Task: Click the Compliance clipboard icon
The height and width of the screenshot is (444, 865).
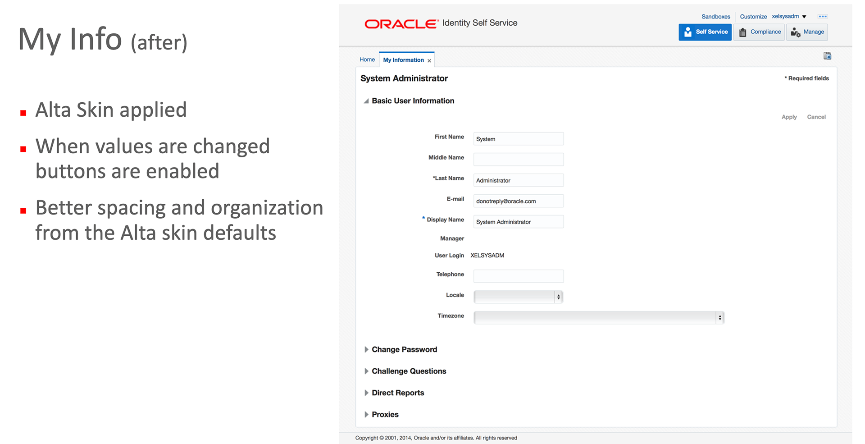Action: pos(743,32)
